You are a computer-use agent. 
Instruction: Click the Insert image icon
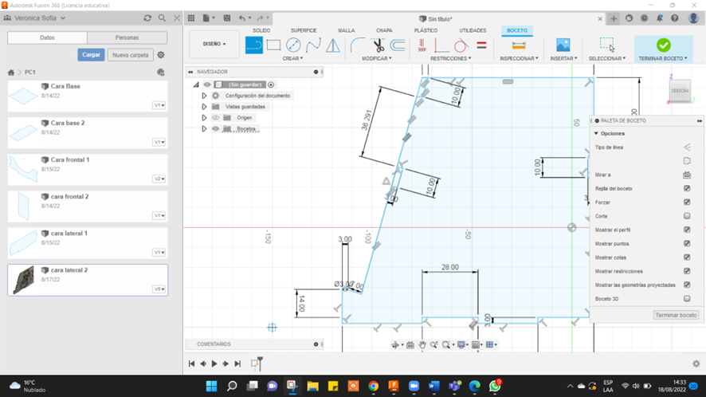tap(563, 45)
